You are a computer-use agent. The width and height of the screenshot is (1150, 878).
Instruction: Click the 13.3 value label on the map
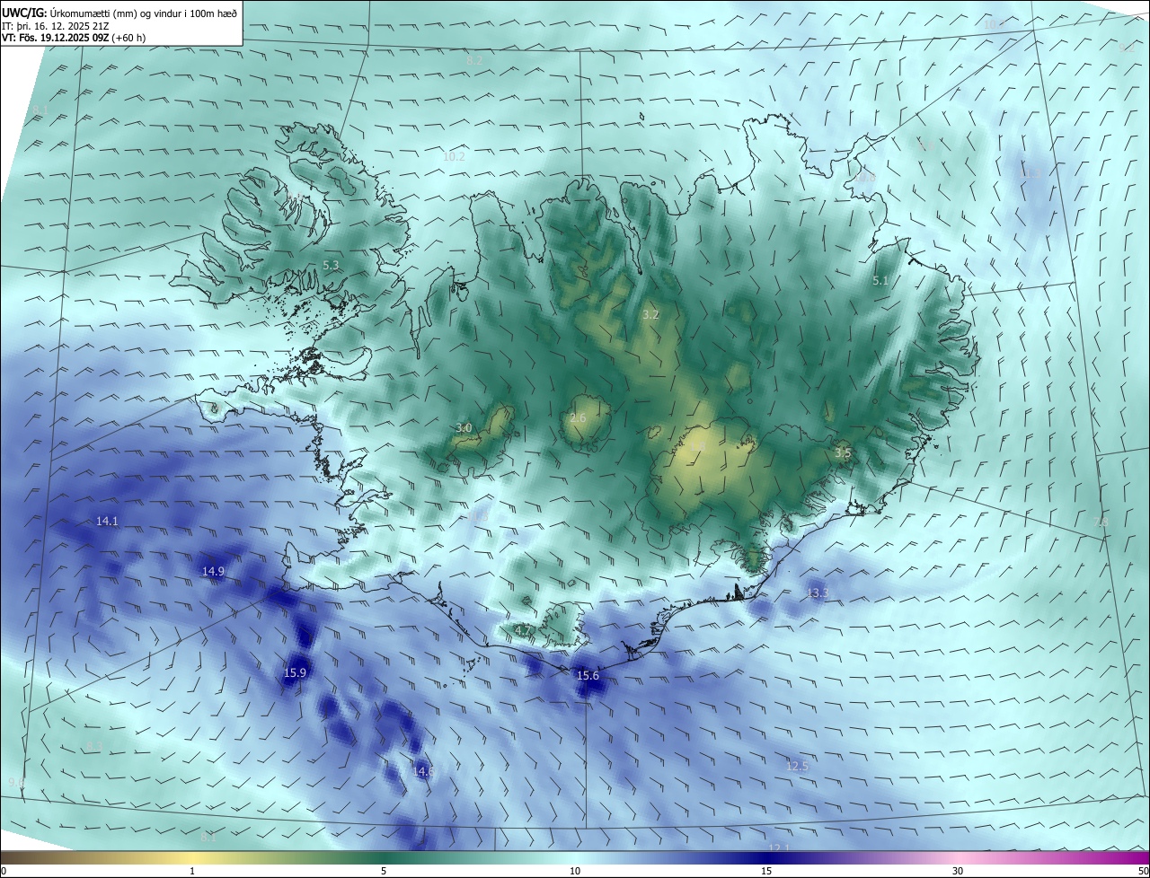pos(818,593)
